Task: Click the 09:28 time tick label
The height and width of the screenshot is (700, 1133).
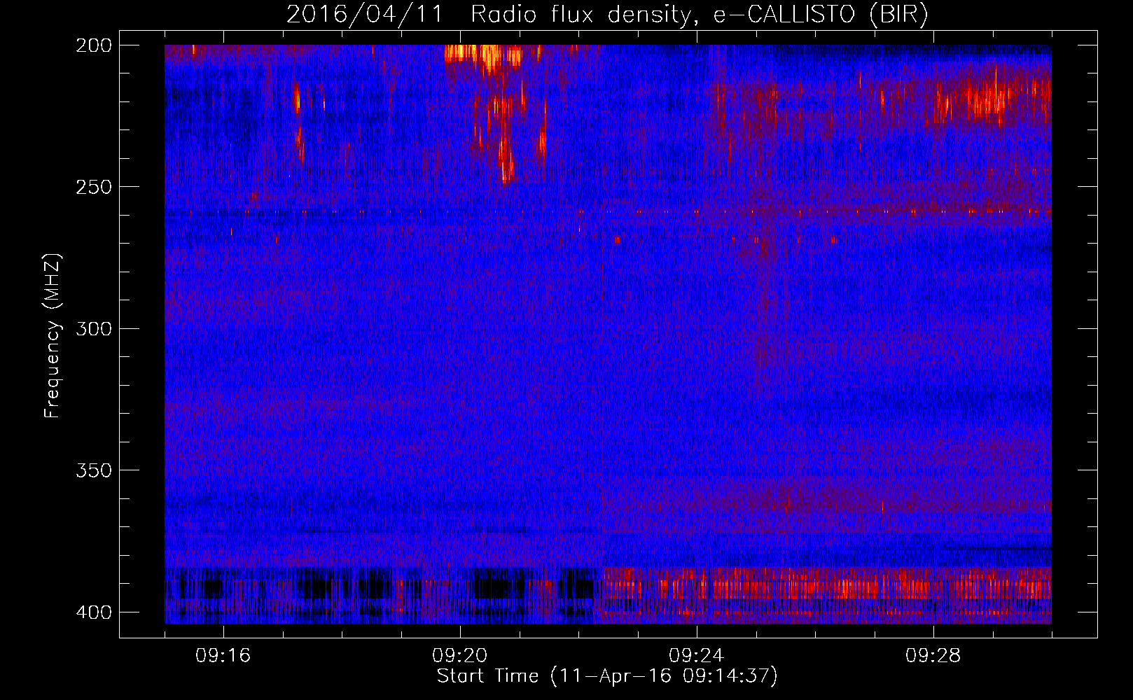Action: [933, 656]
